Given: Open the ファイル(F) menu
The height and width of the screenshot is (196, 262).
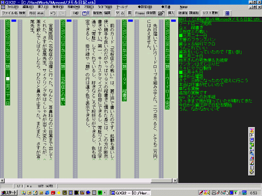Looking at the screenshot, I should tap(13, 7).
